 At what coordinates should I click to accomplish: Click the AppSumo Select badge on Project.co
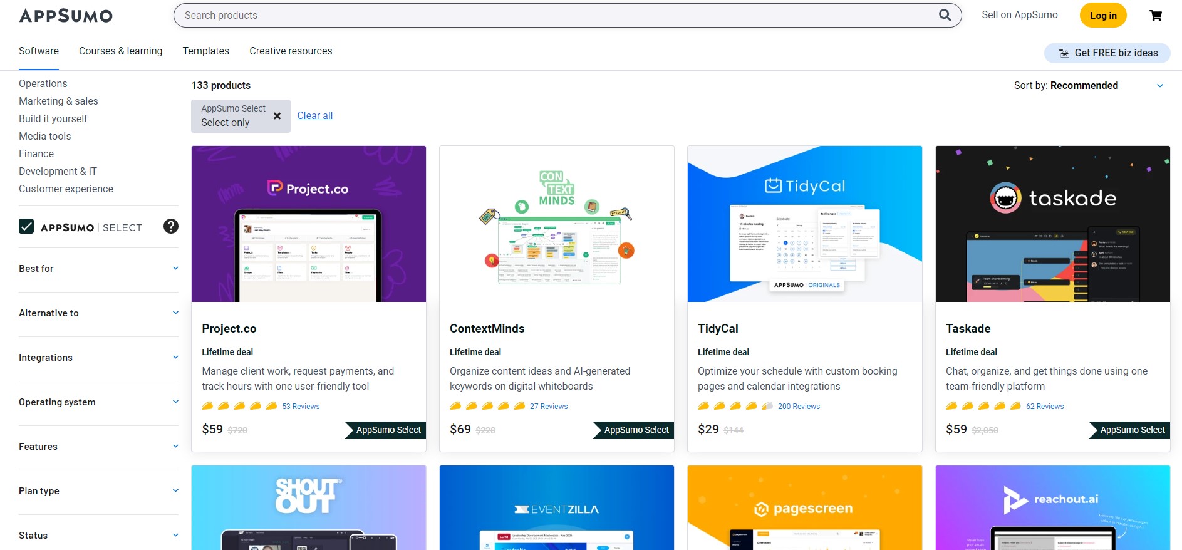pyautogui.click(x=386, y=430)
